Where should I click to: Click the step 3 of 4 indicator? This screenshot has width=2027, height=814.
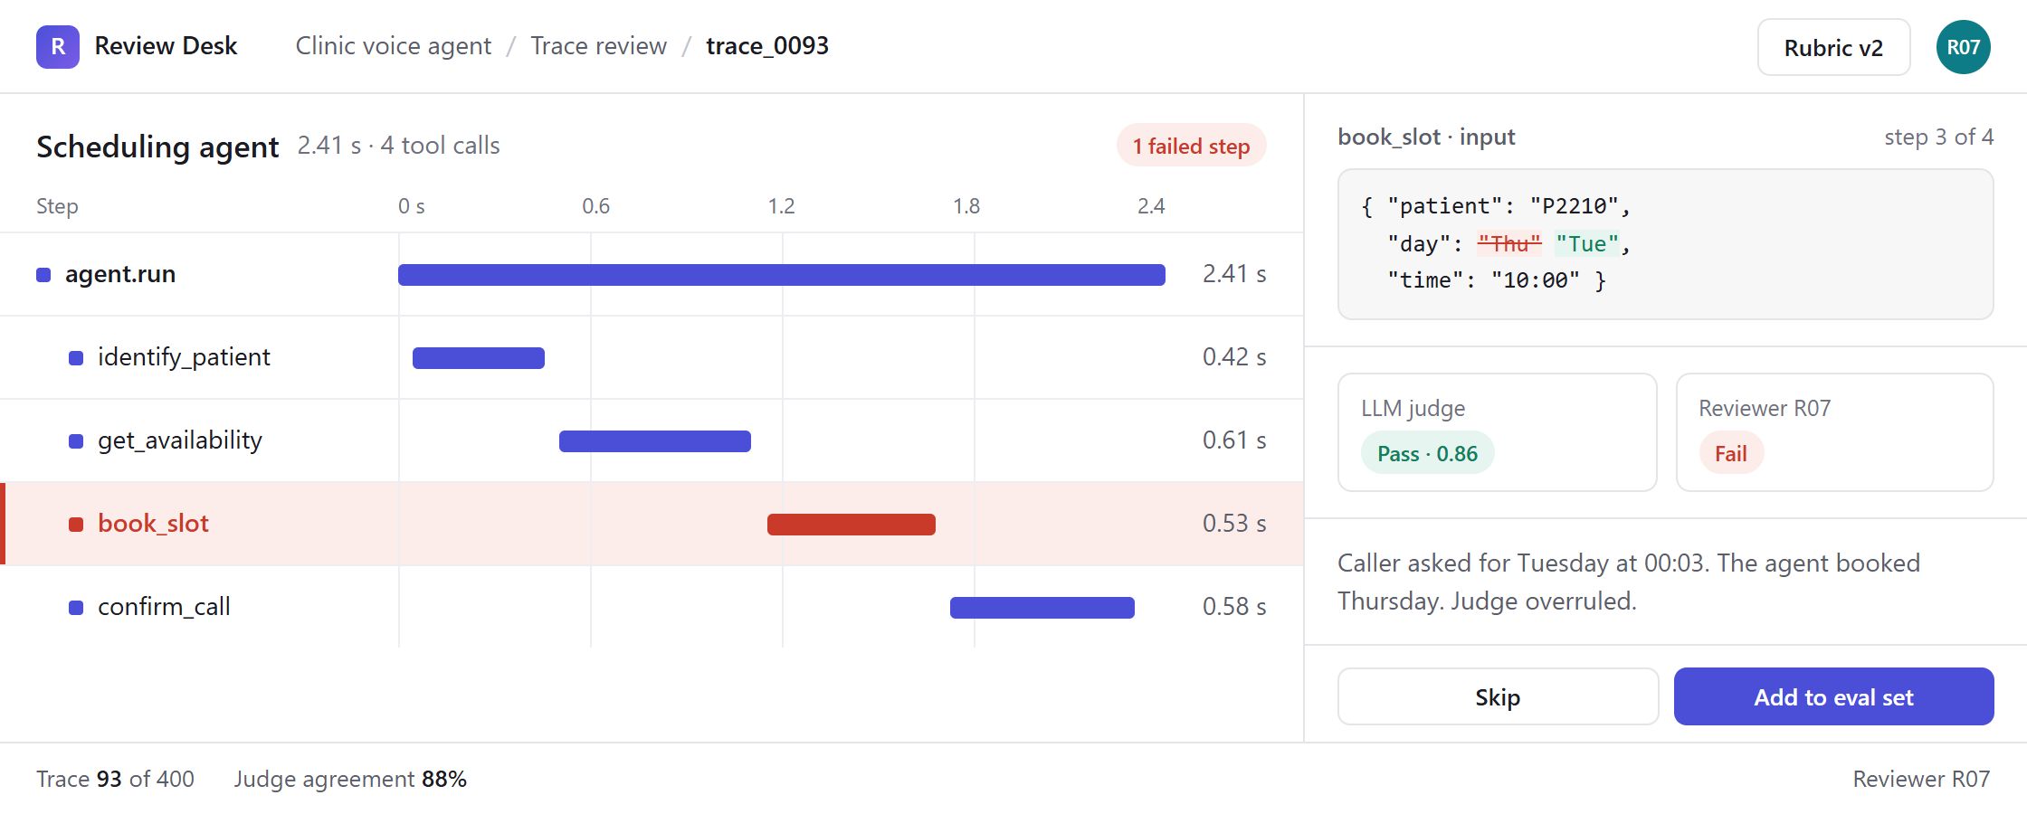[1938, 137]
